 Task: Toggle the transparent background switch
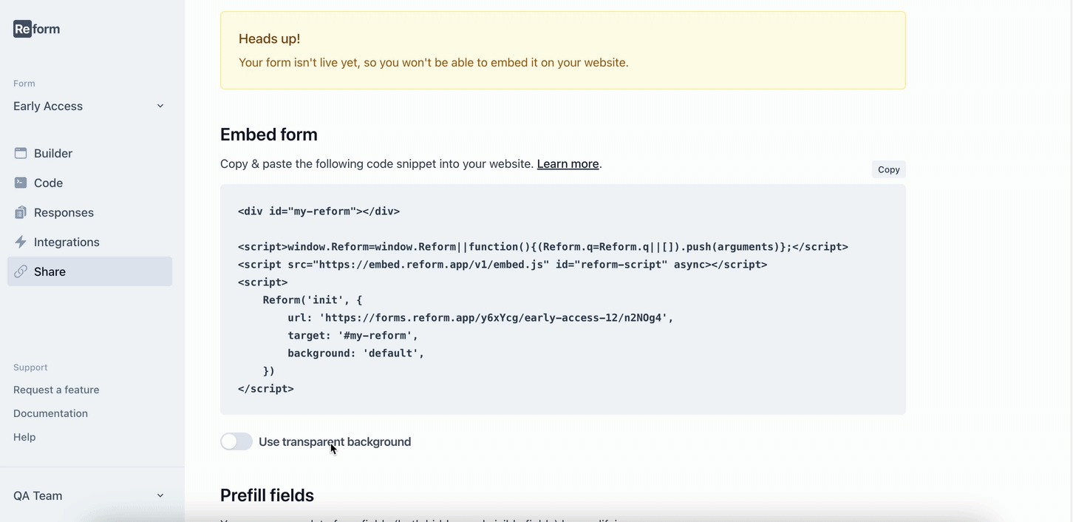[236, 441]
